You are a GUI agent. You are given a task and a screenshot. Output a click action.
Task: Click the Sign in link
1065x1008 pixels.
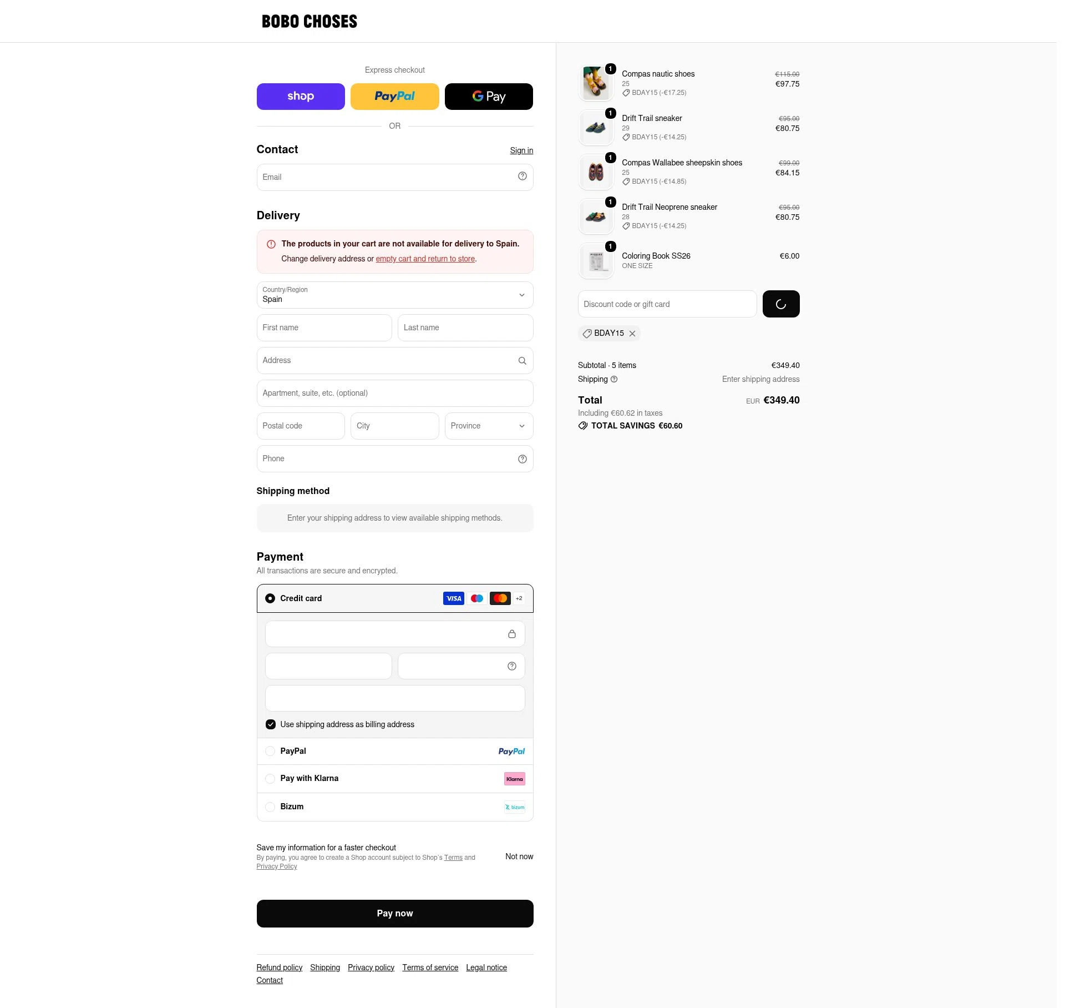(x=521, y=150)
